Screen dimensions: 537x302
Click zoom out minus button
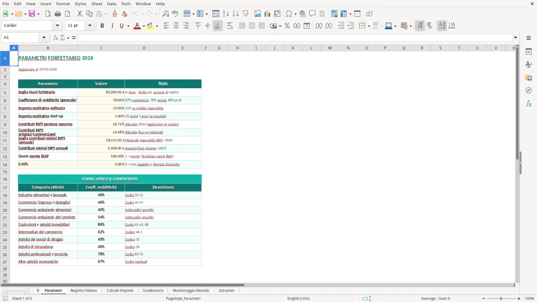click(x=484, y=298)
